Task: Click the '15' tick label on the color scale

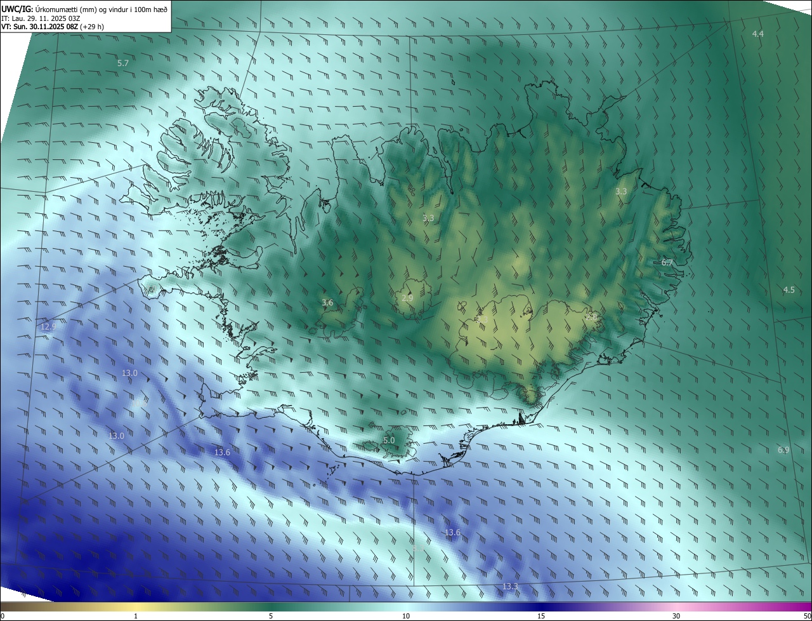Action: 541,616
